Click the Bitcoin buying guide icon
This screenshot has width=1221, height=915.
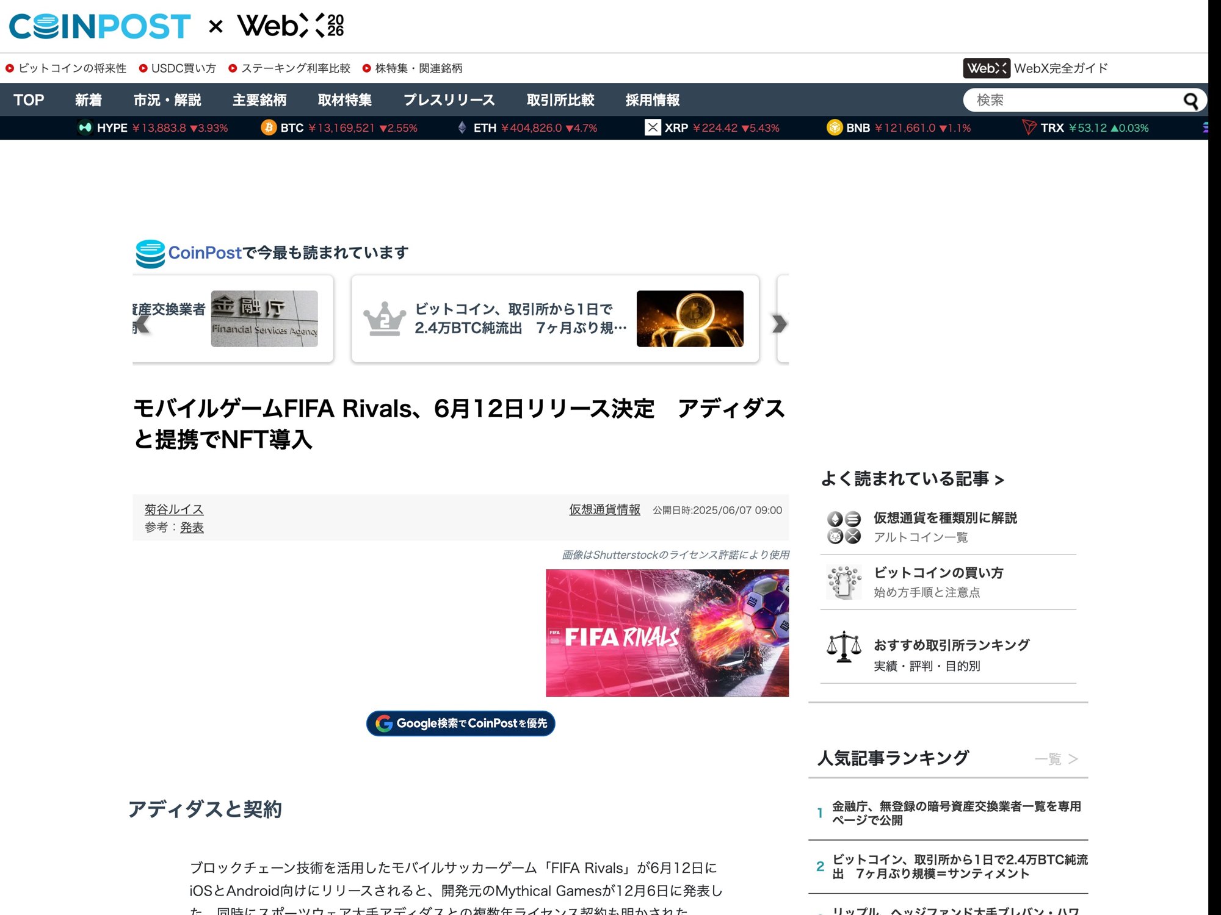[844, 583]
